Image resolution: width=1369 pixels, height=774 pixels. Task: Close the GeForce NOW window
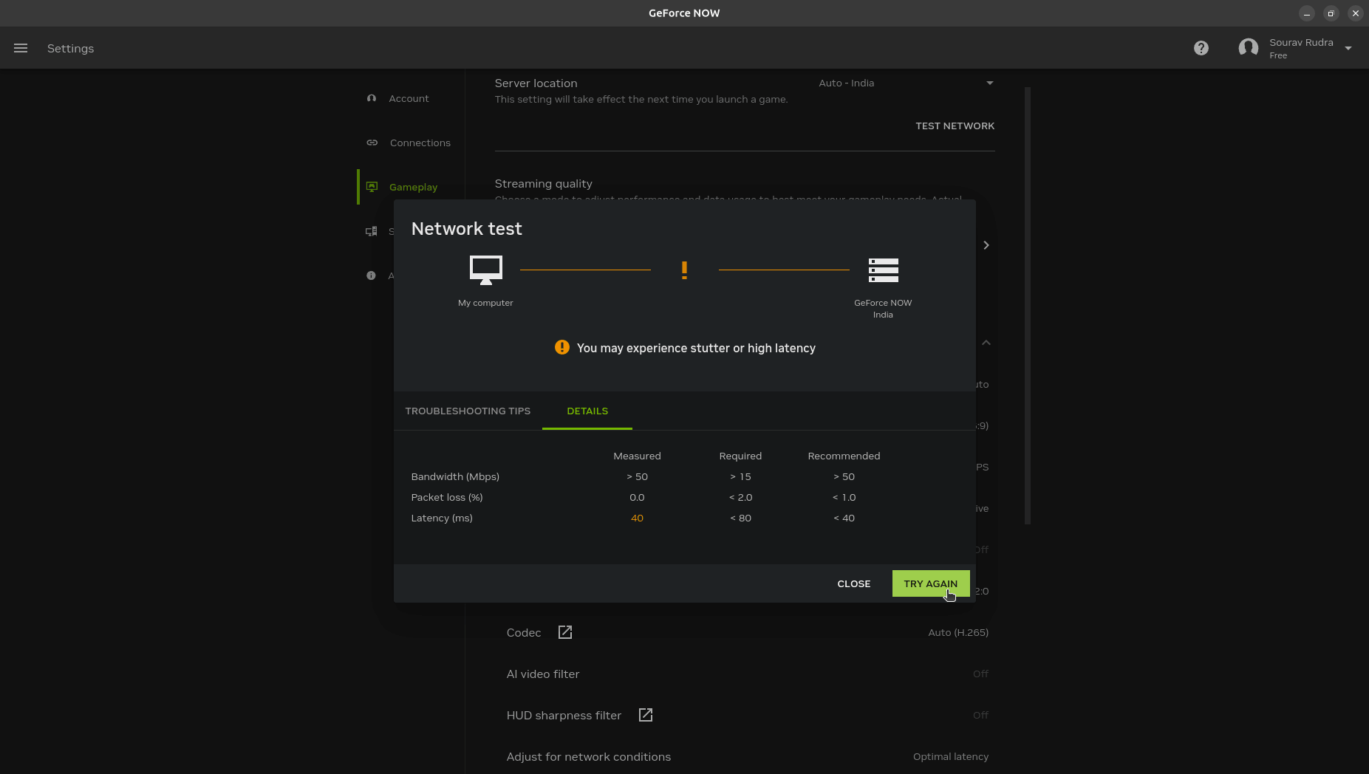(1355, 13)
